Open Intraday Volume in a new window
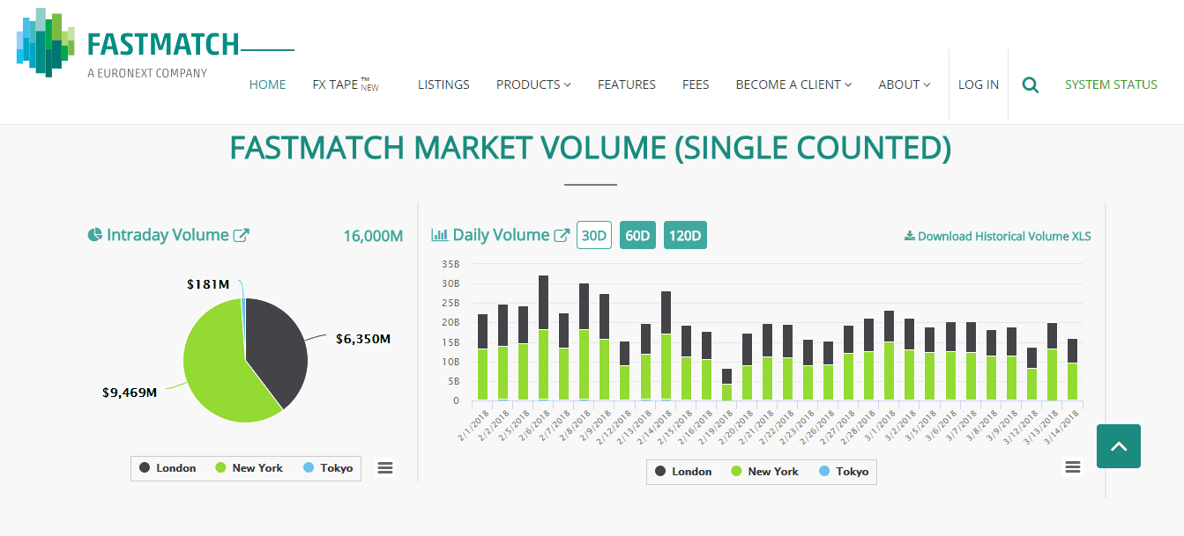1184x536 pixels. pyautogui.click(x=240, y=234)
